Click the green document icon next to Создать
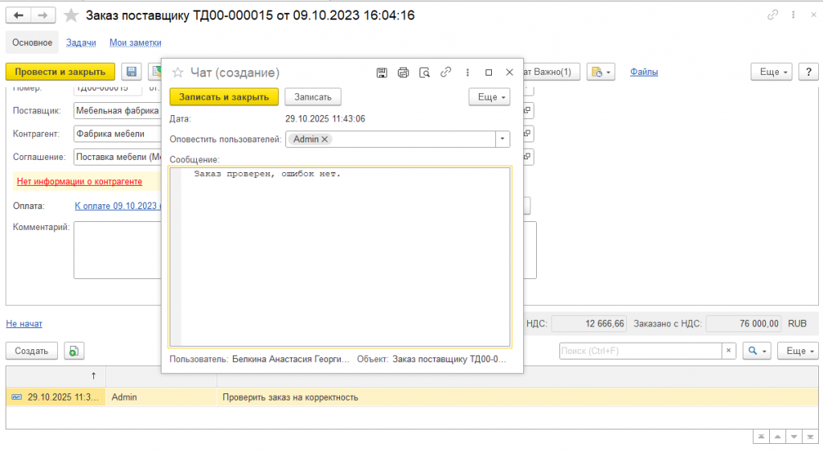This screenshot has width=823, height=452. coord(74,351)
